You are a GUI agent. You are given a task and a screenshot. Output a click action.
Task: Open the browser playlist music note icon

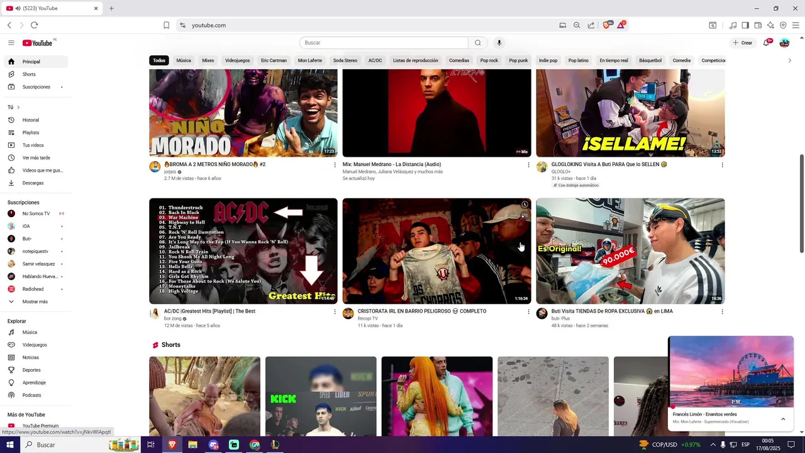[x=733, y=25]
